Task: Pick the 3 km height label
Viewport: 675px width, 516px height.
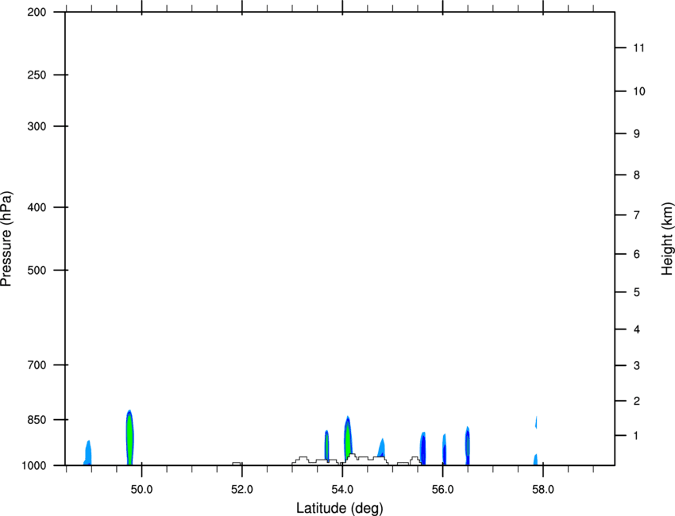Action: click(x=637, y=365)
